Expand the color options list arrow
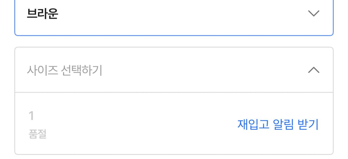Viewport: 348px width, 159px height. coord(313,14)
